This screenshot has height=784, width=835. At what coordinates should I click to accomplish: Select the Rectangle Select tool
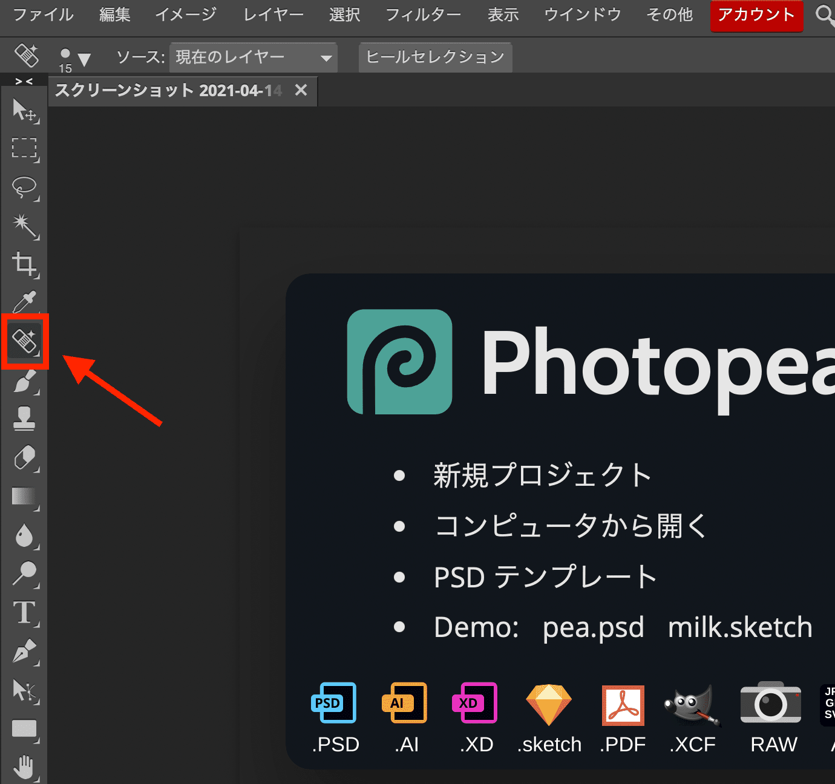[x=24, y=148]
